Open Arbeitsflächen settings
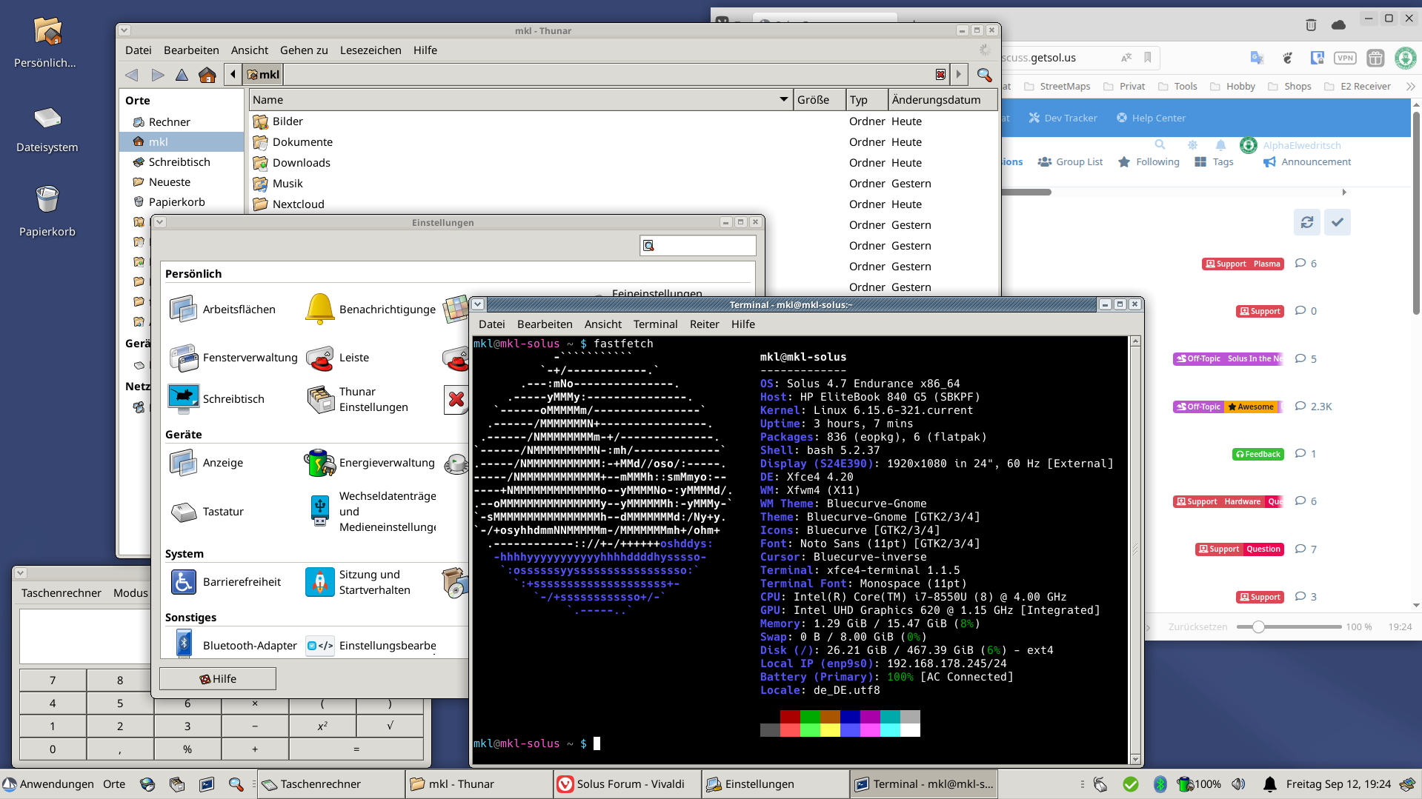The image size is (1422, 799). 223,309
